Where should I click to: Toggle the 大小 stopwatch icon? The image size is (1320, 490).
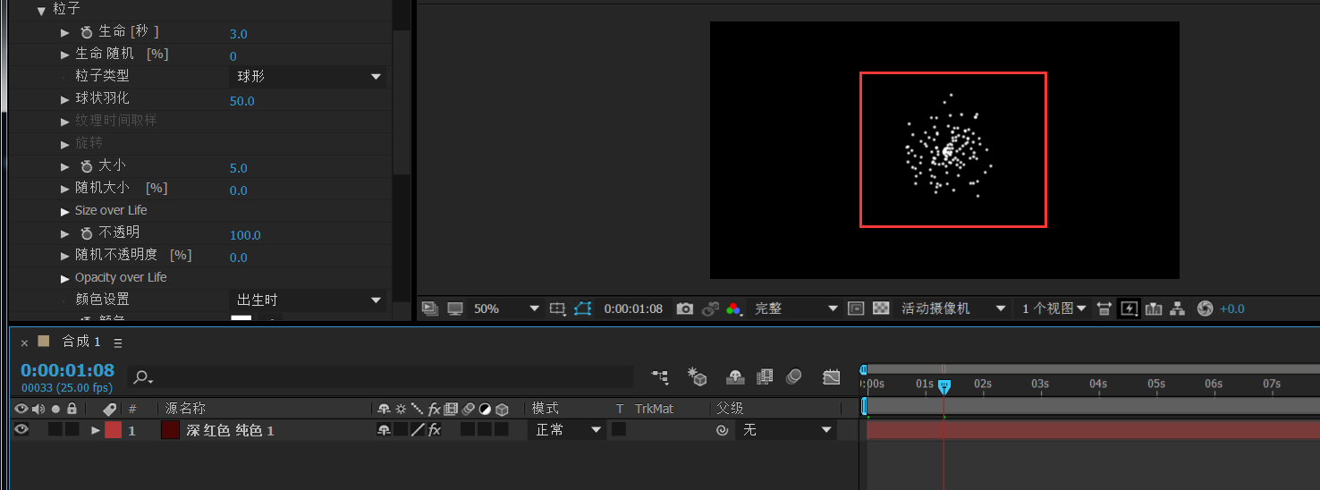(x=87, y=166)
